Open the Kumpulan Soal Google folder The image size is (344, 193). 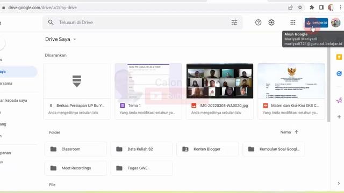click(x=274, y=149)
